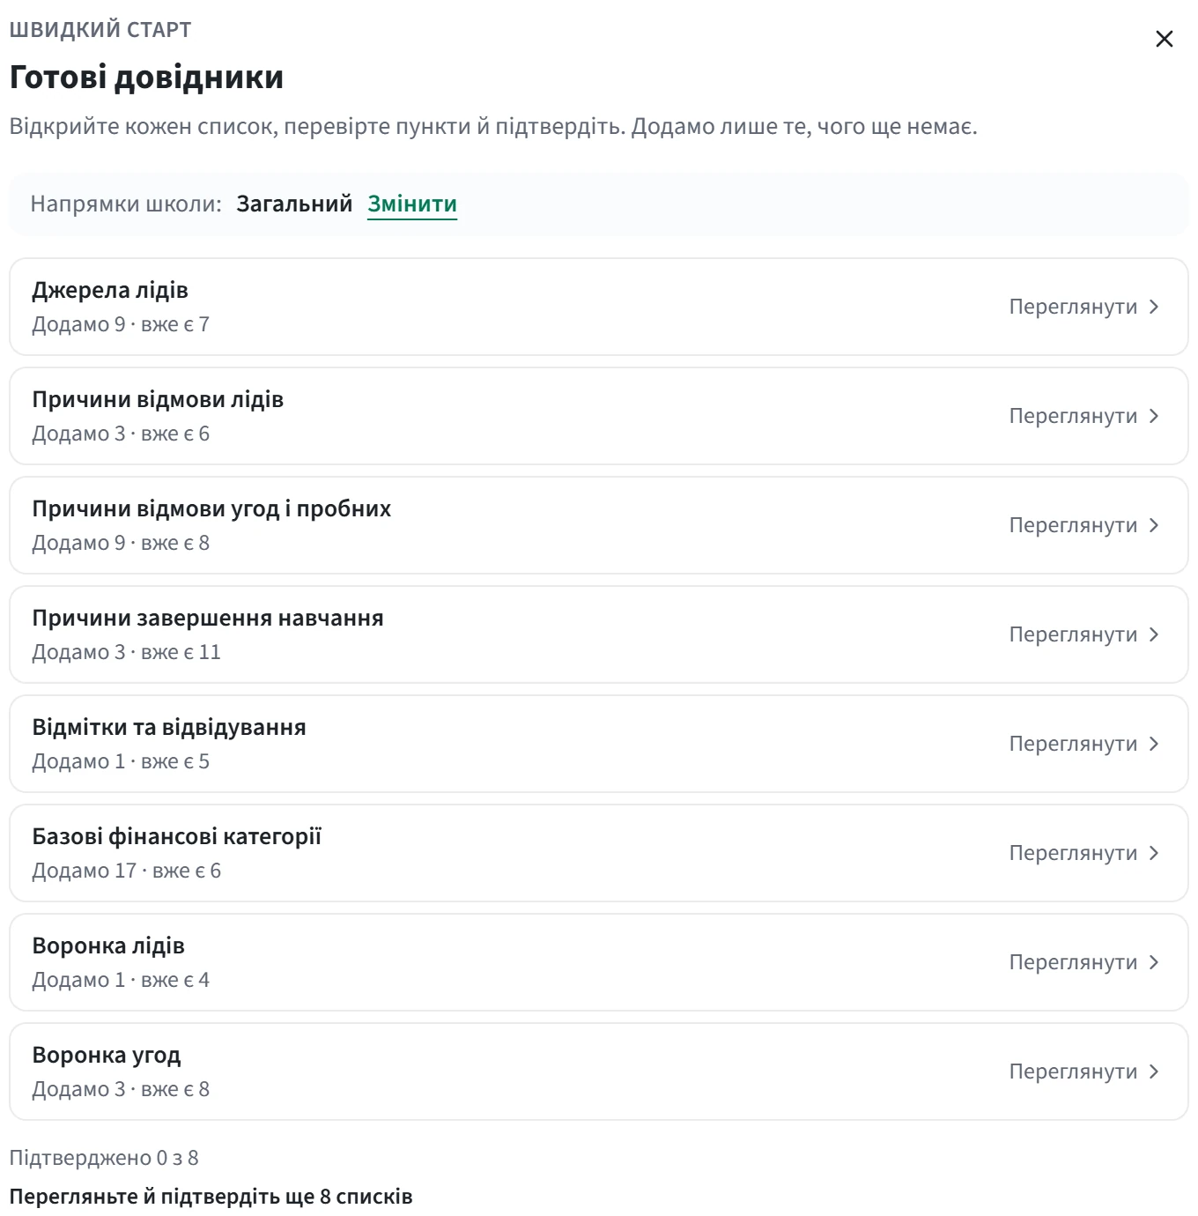Viewport: 1198px width, 1216px height.
Task: Select the Причини завершення навчання title
Action: [x=208, y=618]
